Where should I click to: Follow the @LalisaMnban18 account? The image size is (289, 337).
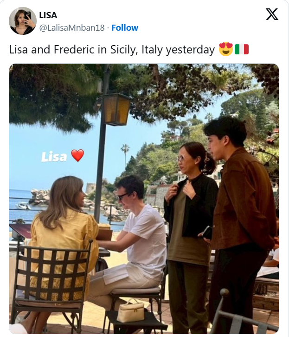coord(125,28)
